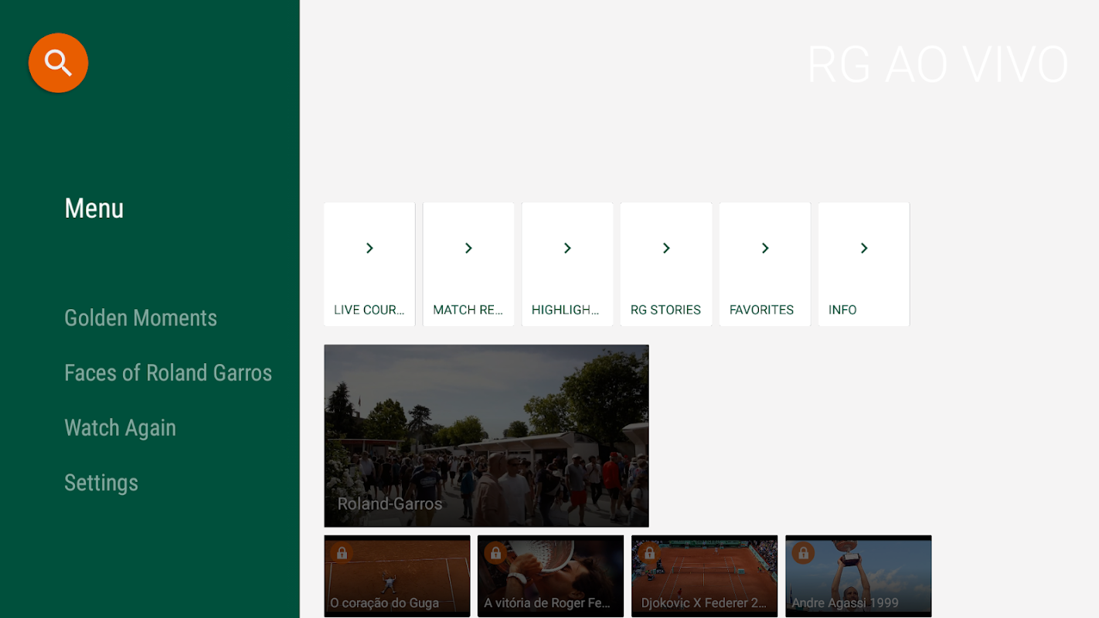Open the MATCH RE... label

click(468, 310)
